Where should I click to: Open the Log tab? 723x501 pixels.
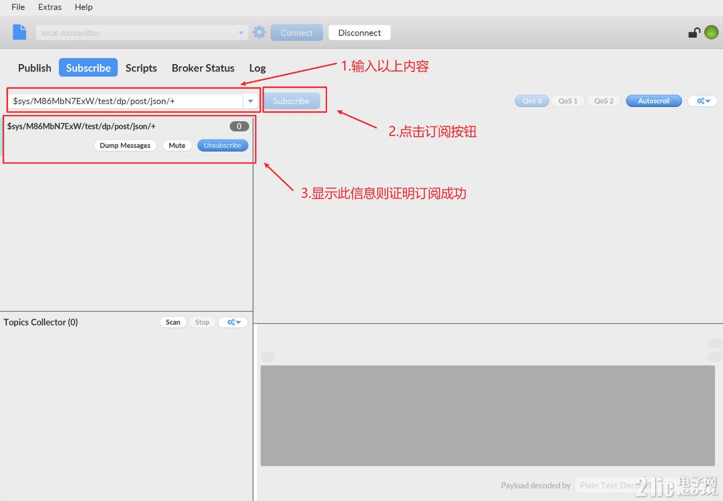[x=257, y=67]
